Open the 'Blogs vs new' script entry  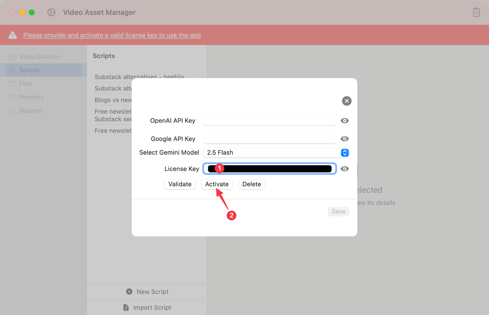(112, 100)
